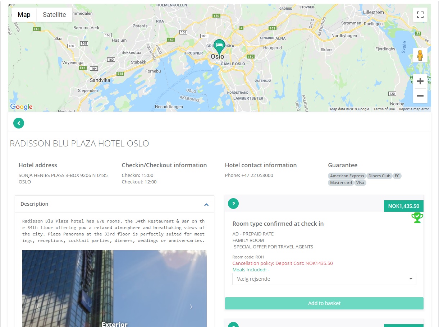Screen dimensions: 439x327
Task: Click the Visa badge
Action: [x=360, y=183]
